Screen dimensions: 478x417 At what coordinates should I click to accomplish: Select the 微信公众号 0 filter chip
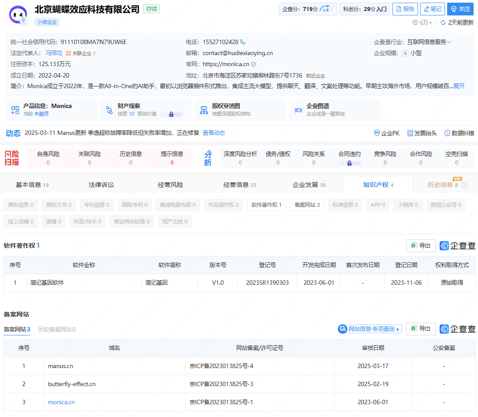446,205
